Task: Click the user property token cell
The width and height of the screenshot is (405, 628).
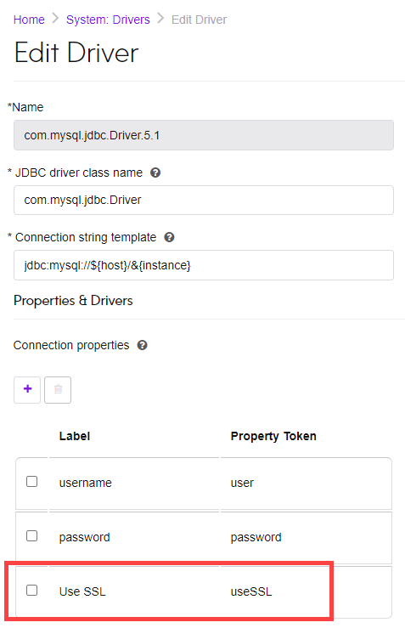Action: [x=242, y=483]
